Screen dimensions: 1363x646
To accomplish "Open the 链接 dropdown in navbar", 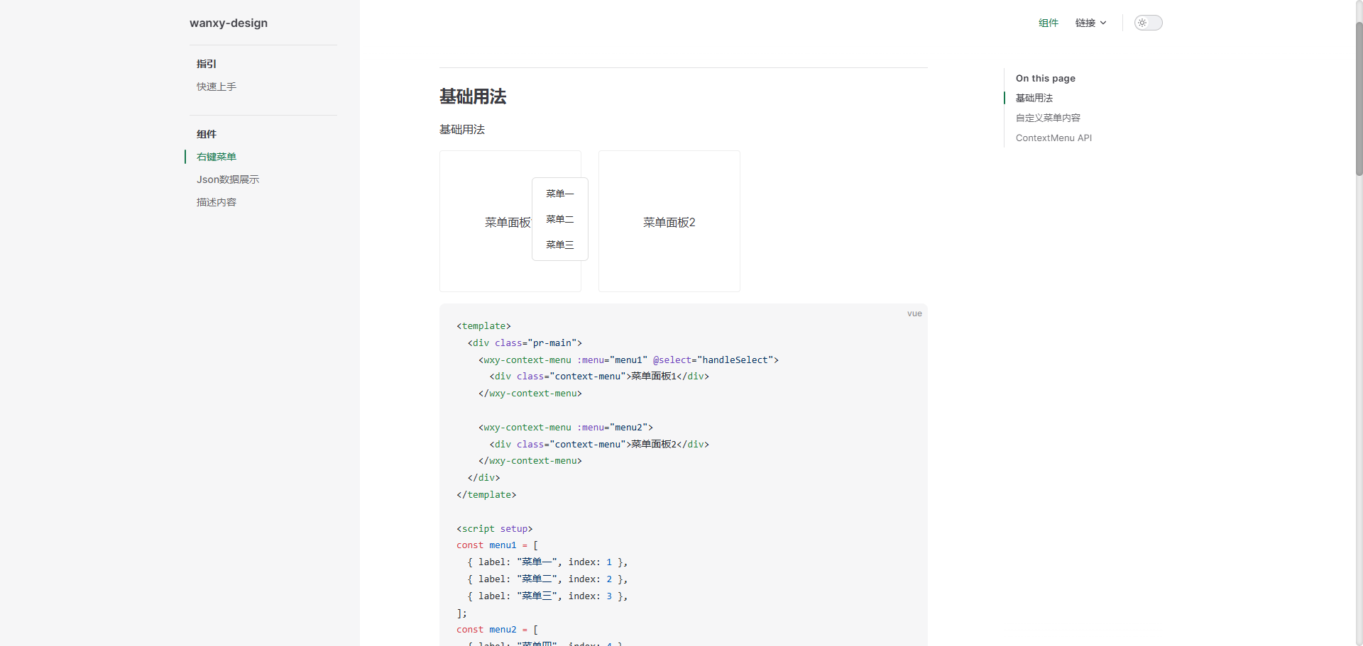I will [x=1090, y=23].
